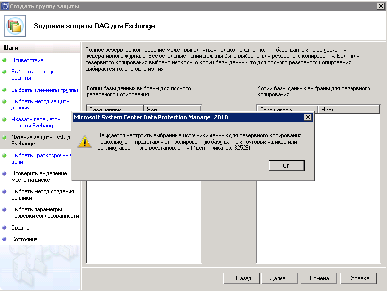Proceed with the Далее button
Image resolution: width=387 pixels, height=291 pixels.
pyautogui.click(x=280, y=278)
